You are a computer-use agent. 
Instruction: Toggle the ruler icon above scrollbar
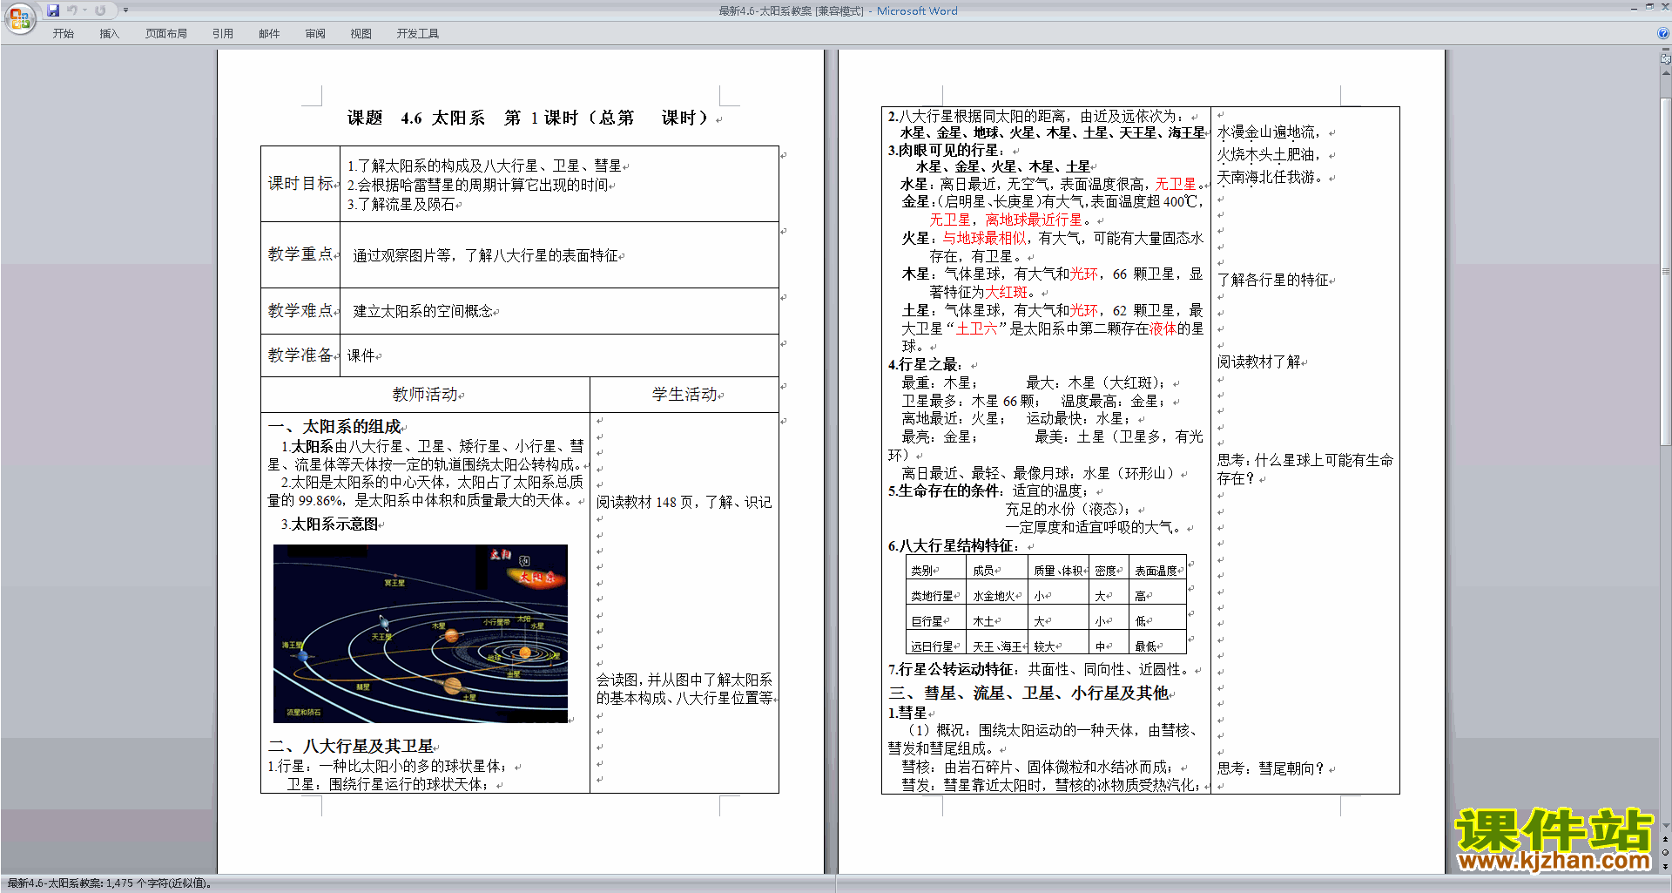tap(1666, 59)
